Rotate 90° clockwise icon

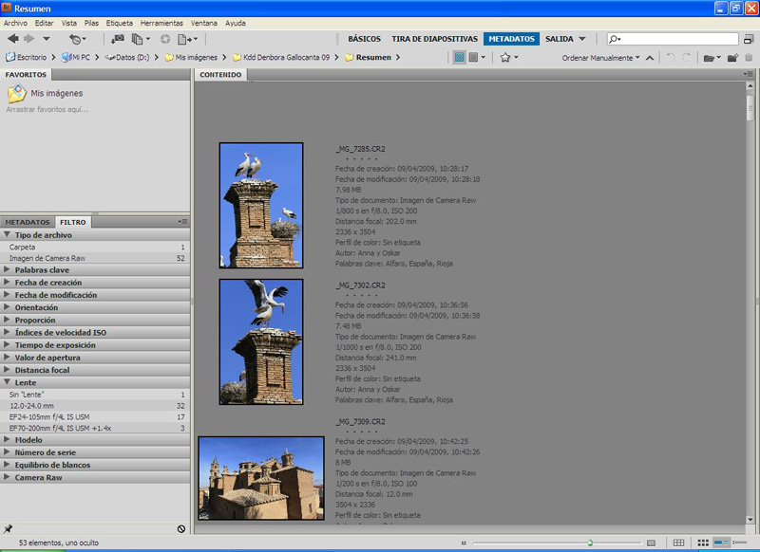686,58
